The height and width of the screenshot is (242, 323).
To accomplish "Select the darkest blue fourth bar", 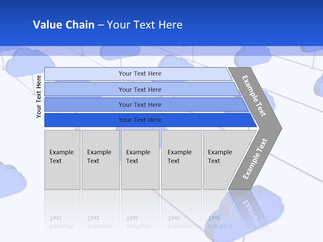I will point(151,120).
